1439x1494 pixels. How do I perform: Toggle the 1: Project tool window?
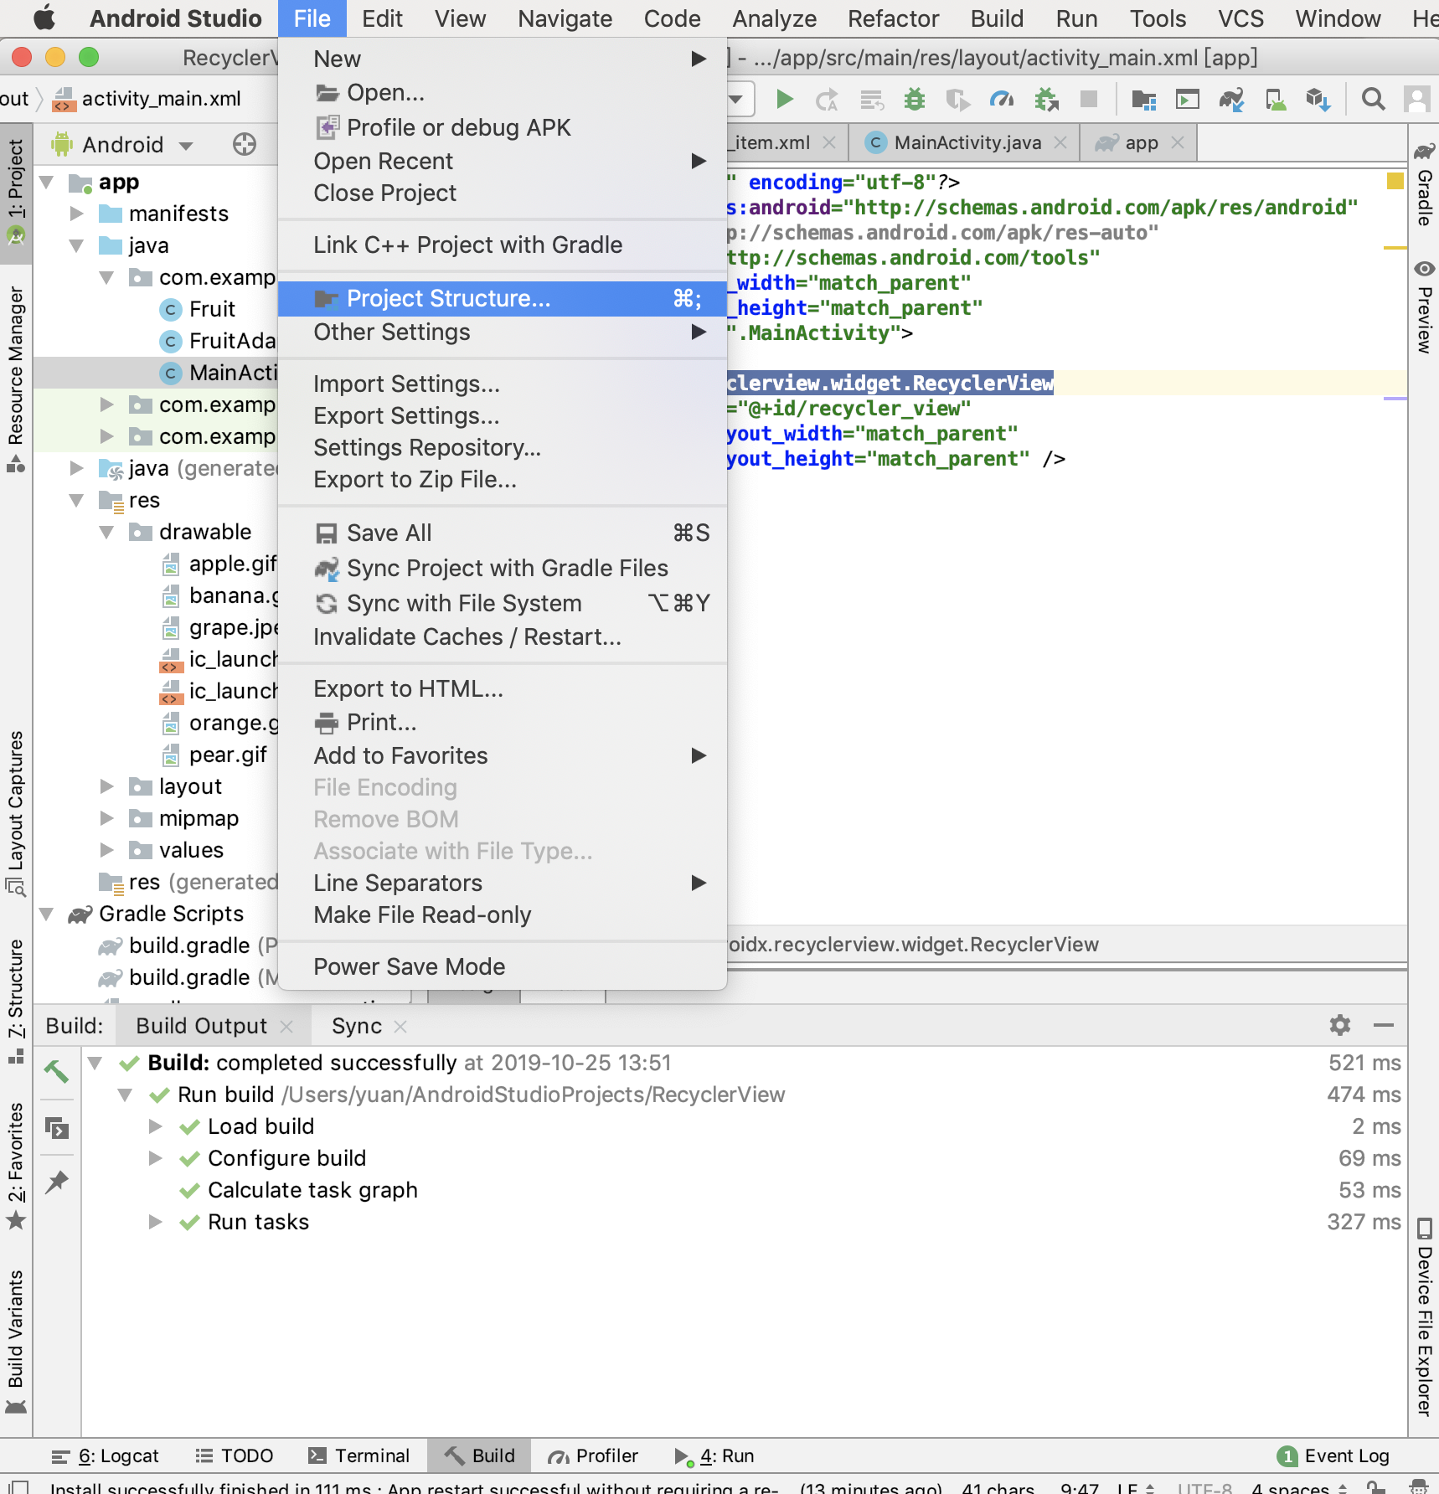click(16, 193)
